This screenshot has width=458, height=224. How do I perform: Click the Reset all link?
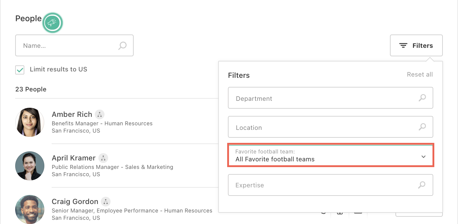[x=420, y=74]
